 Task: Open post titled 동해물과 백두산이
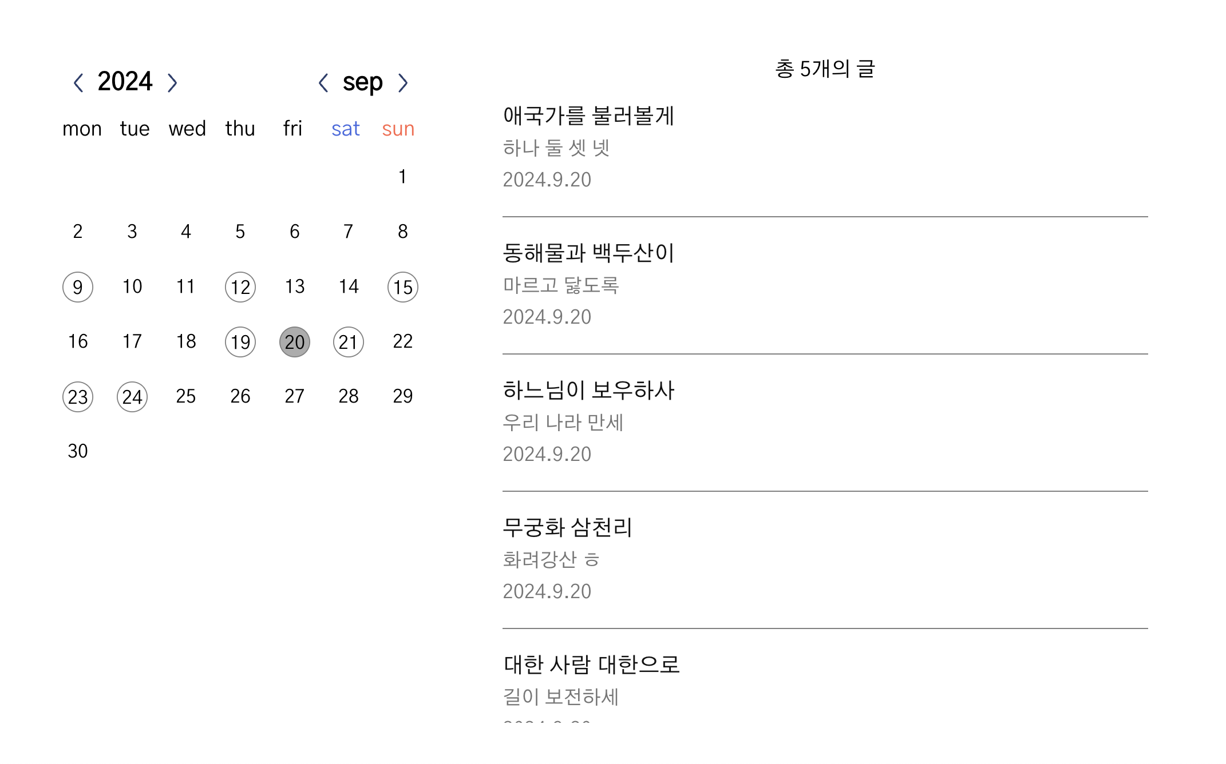tap(588, 253)
